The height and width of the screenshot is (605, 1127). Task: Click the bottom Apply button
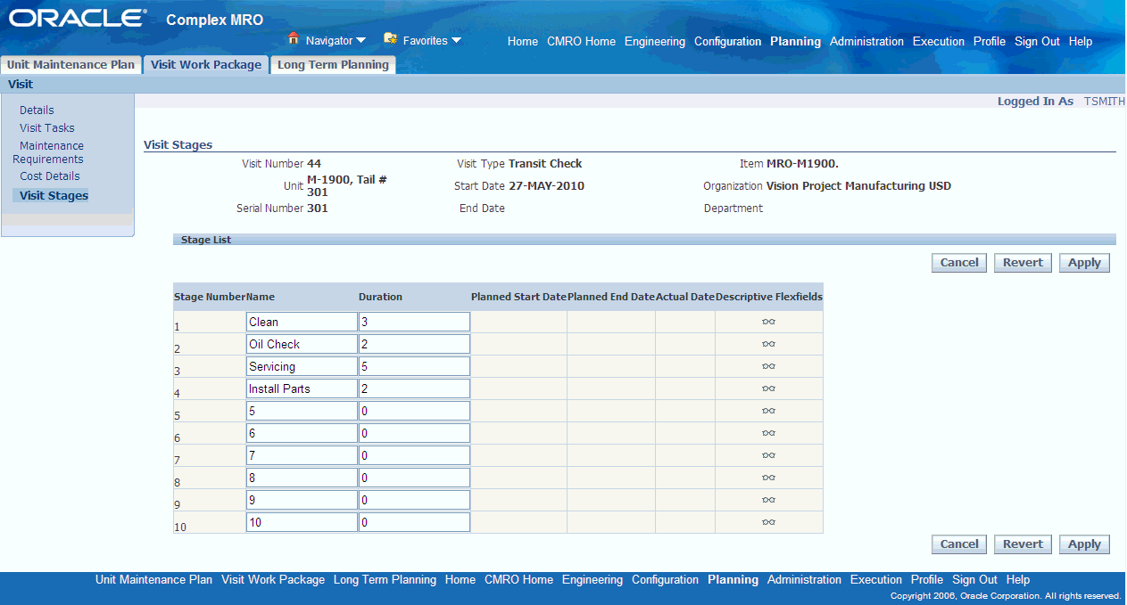click(1084, 544)
